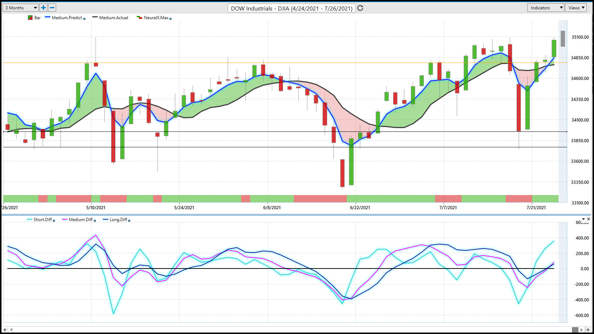Click the 5/24/2021 date label
The height and width of the screenshot is (334, 594).
click(x=184, y=208)
